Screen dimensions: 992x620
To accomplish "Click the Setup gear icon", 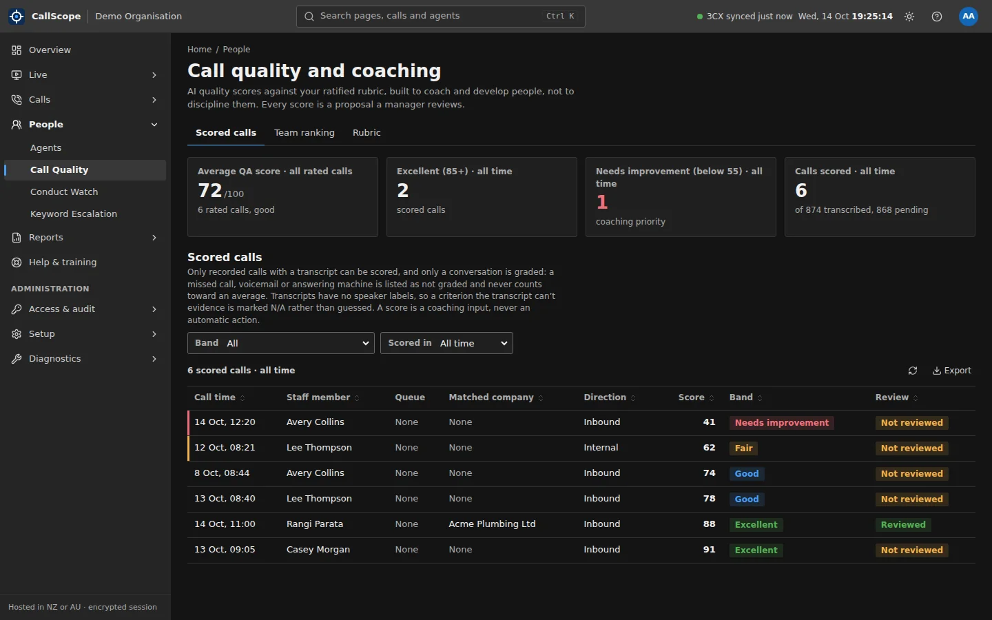I will [x=17, y=334].
